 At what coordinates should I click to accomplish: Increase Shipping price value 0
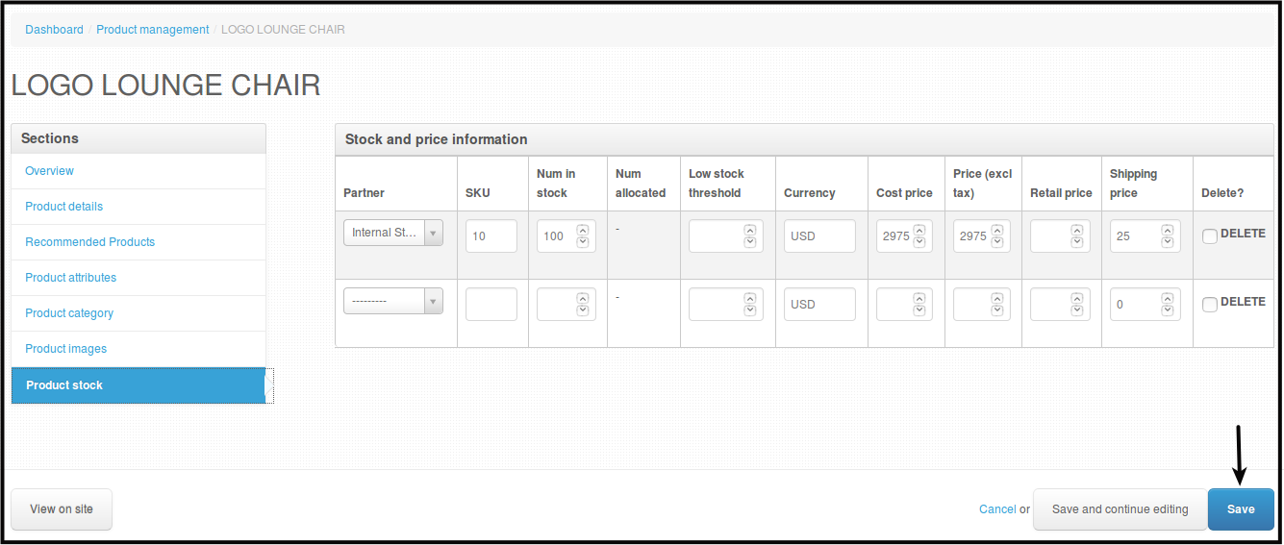(1168, 298)
